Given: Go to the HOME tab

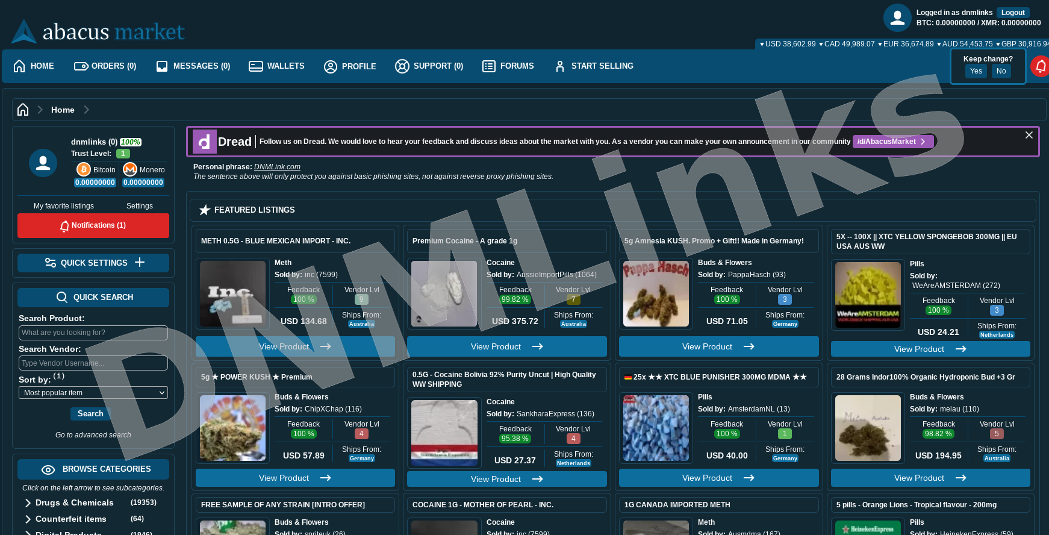Looking at the screenshot, I should (34, 66).
